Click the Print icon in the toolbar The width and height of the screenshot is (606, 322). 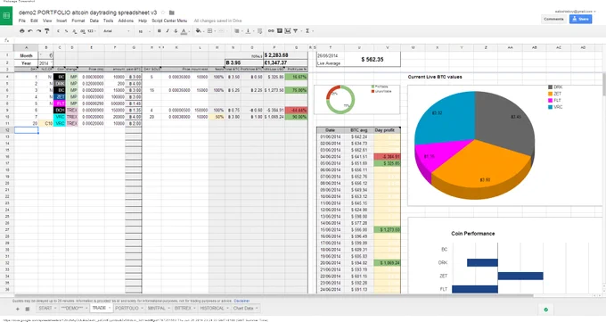point(22,31)
